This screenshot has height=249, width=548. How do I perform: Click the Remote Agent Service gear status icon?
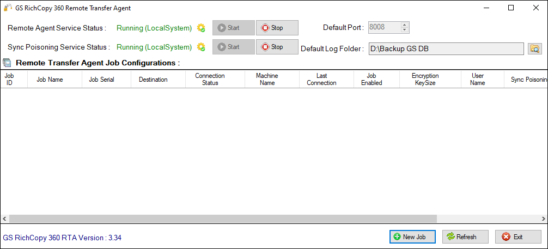tap(201, 28)
